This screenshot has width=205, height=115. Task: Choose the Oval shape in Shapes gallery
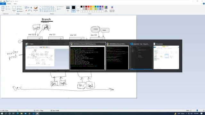tap(45, 7)
